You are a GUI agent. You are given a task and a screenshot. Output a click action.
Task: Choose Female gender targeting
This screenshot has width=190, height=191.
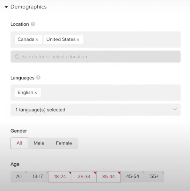tap(64, 143)
